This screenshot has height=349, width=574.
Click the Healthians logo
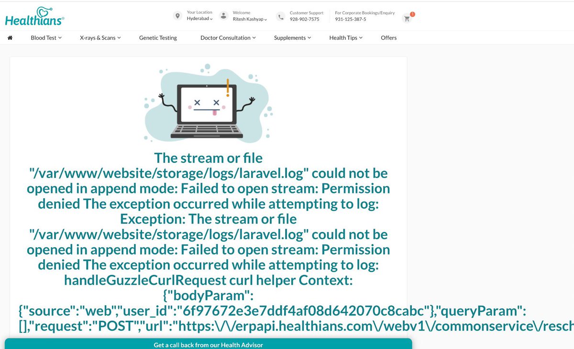(x=34, y=16)
